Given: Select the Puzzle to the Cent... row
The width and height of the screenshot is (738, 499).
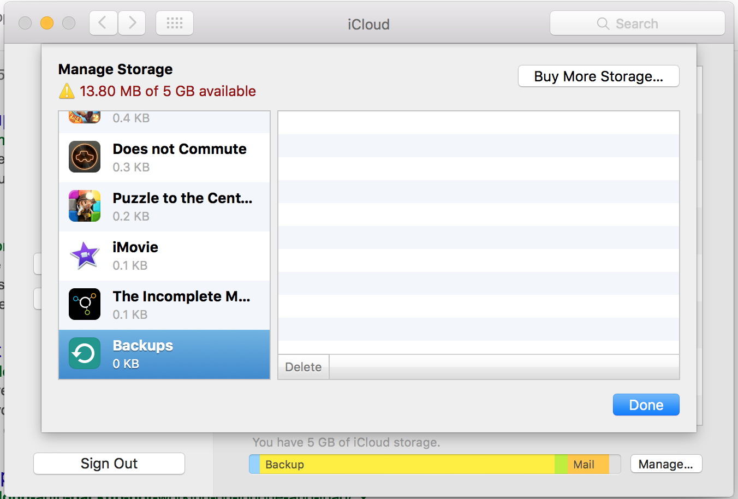Looking at the screenshot, I should 164,207.
